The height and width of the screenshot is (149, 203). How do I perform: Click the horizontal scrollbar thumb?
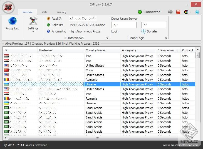[x=98, y=138]
